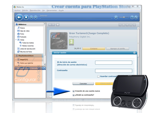The width and height of the screenshot is (153, 113).
Task: Open the Ver menu
Action: pos(43,10)
